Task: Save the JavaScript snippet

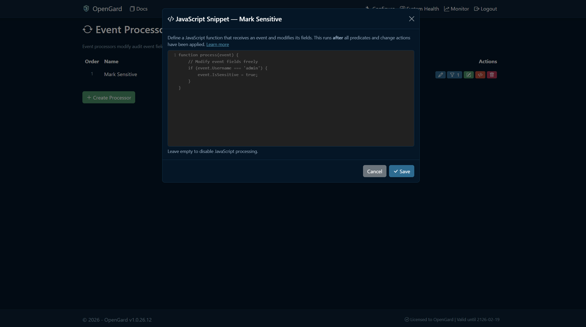Action: click(401, 171)
